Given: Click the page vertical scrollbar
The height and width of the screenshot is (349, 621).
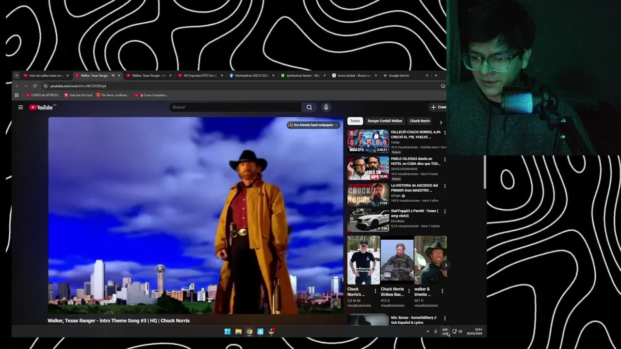Looking at the screenshot, I should [x=485, y=173].
